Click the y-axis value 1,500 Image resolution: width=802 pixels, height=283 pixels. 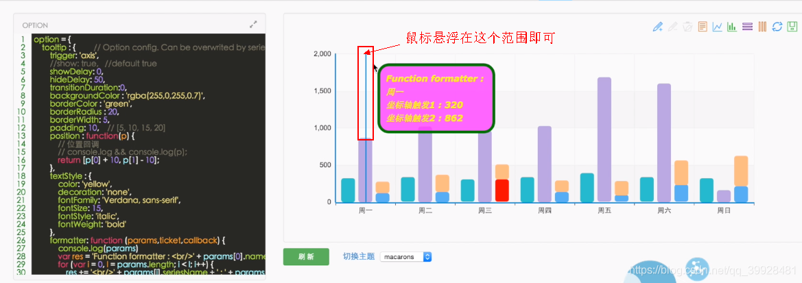point(322,91)
